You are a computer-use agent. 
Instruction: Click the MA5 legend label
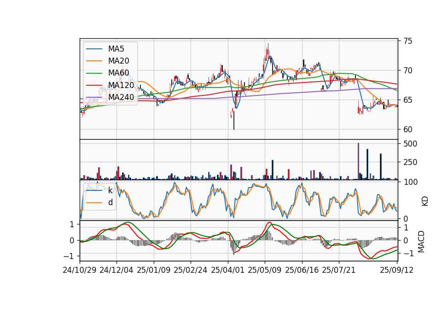116,49
